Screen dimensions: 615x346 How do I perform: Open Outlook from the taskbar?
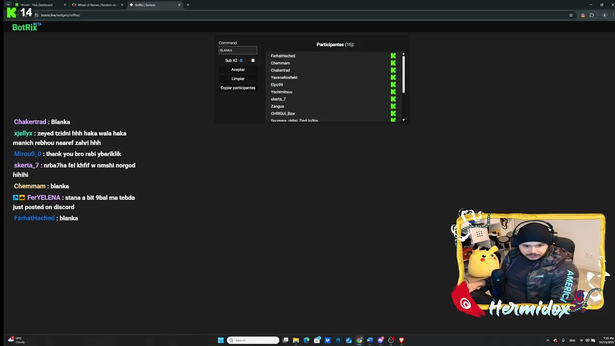pyautogui.click(x=349, y=340)
